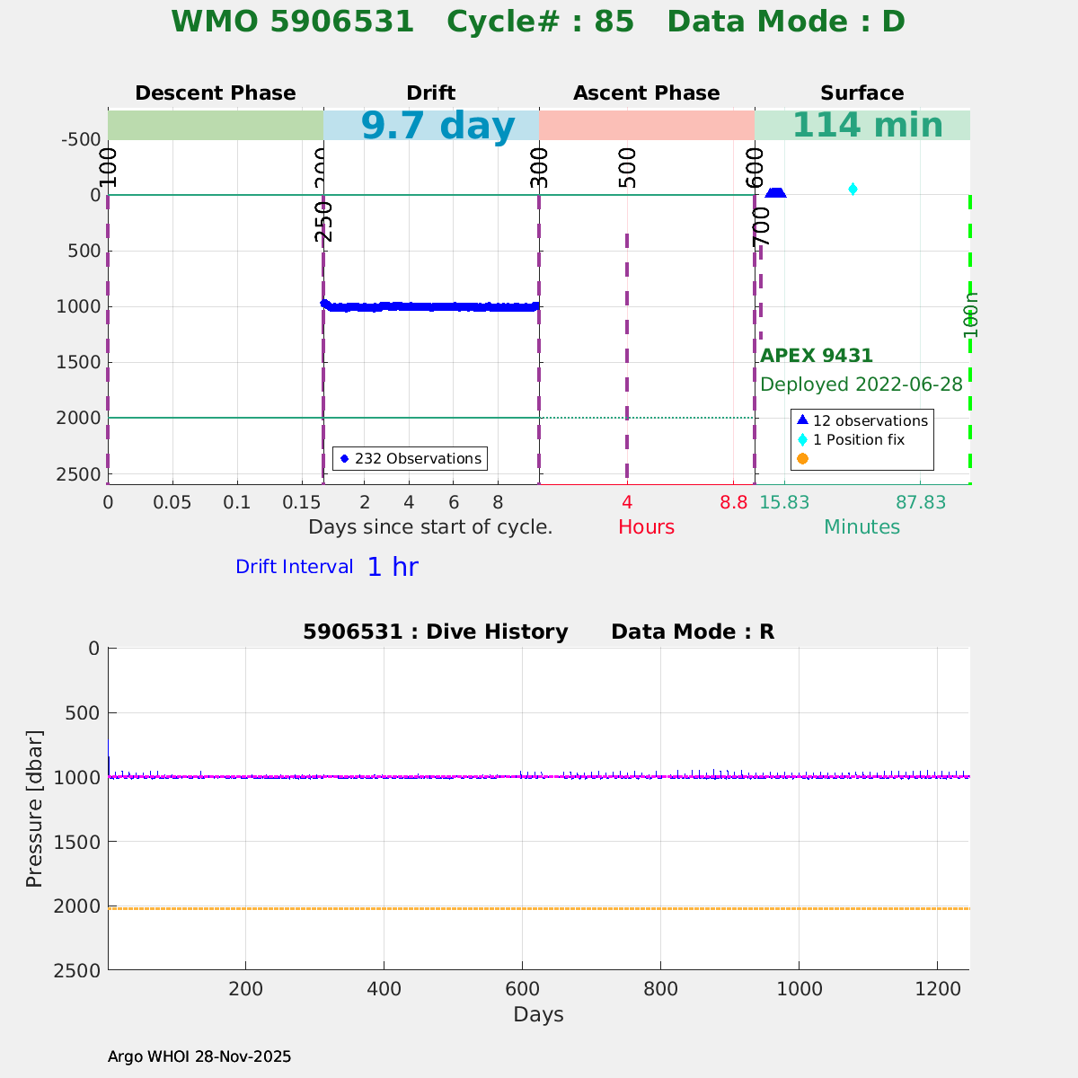This screenshot has height=1078, width=1078.
Task: Select the blue triangle cluster in Surface plot
Action: pyautogui.click(x=775, y=192)
